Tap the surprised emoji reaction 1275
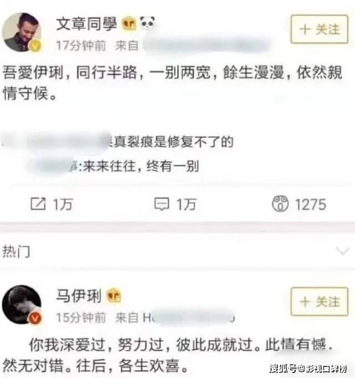Viewport: 355px width, 378px height. tap(280, 203)
